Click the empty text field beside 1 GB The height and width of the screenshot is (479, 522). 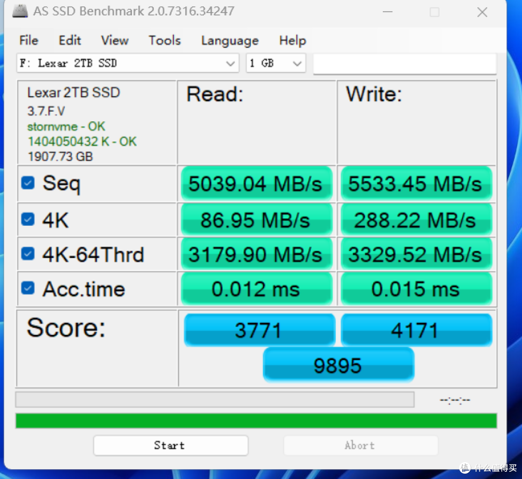pos(405,63)
